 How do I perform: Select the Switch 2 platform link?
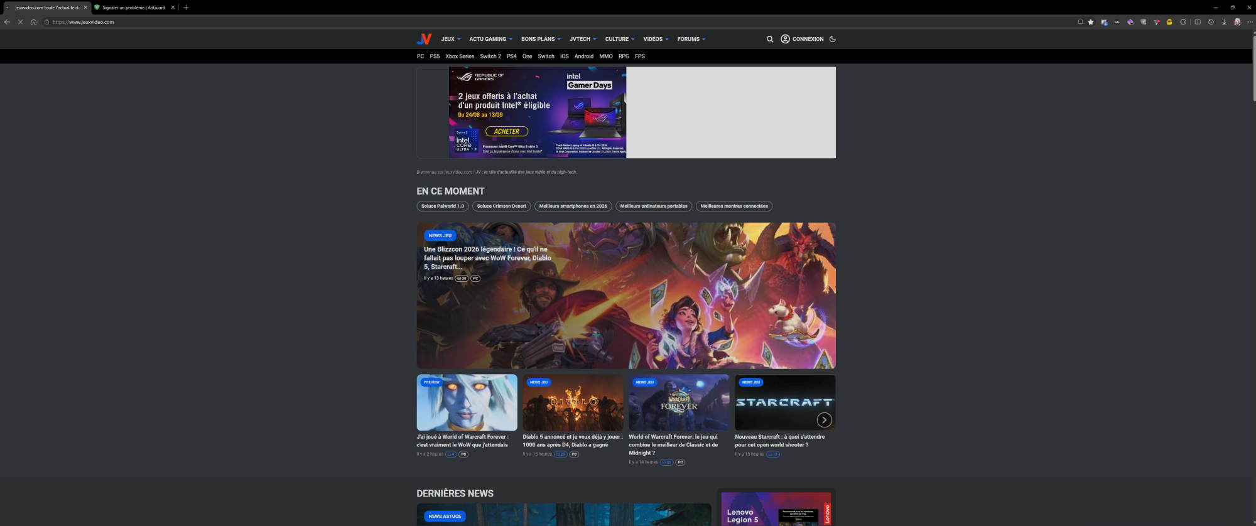[490, 56]
